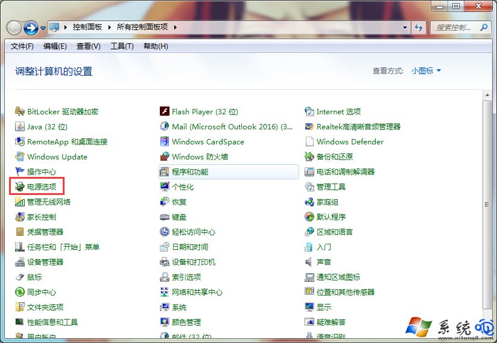Open the 疑难解答 link

pyautogui.click(x=331, y=322)
